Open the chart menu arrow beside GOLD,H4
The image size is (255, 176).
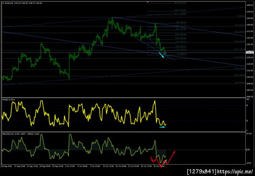click(3, 3)
